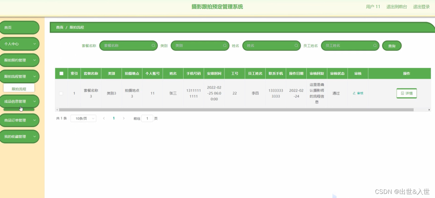Expand 成品信息管理 sidebar menu
Screen dimensions: 435x198
click(19, 101)
